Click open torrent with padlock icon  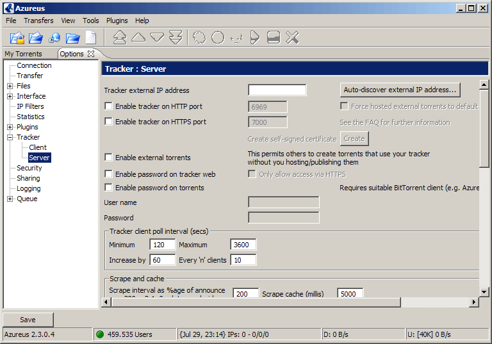(17, 38)
